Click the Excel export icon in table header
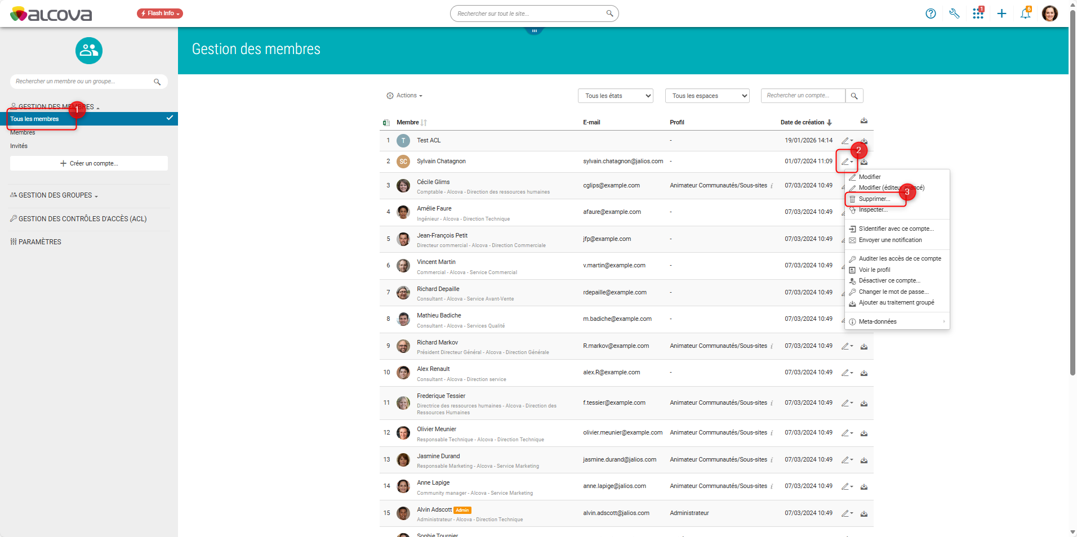 pos(386,123)
